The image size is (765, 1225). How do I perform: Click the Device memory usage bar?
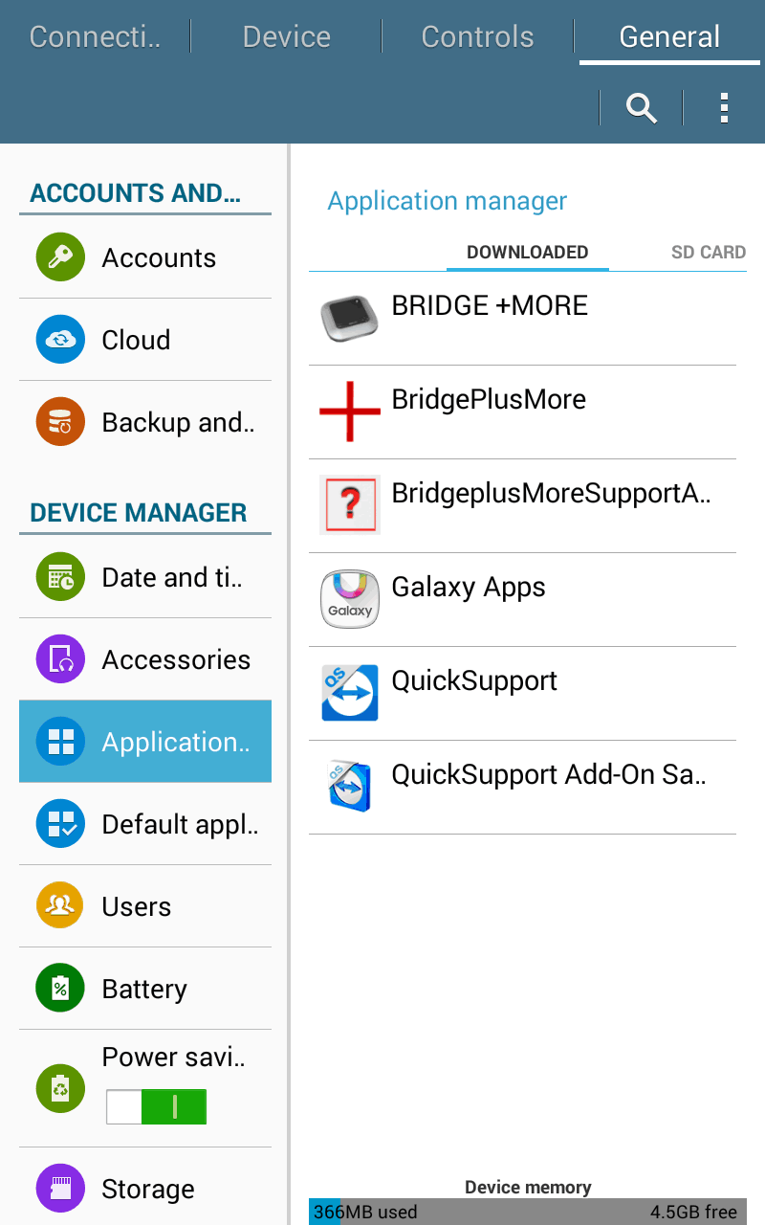[528, 1212]
